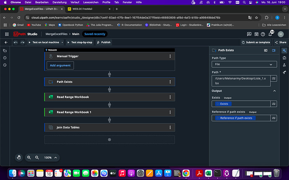This screenshot has width=289, height=180.
Task: Open the feedback icon in Studio header
Action: pyautogui.click(x=249, y=34)
